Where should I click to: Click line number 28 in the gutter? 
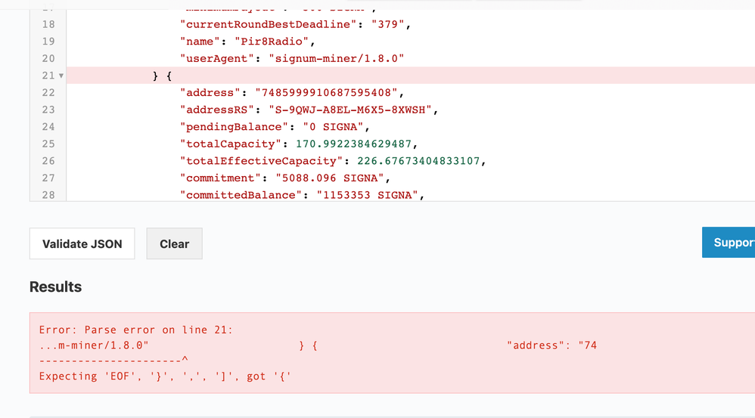tap(48, 195)
